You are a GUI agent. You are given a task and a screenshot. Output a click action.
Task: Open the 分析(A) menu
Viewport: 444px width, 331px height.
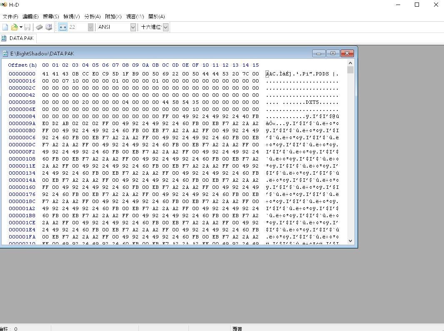coord(92,16)
